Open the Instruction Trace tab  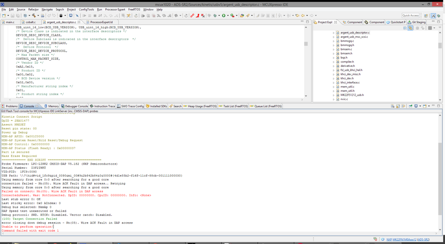[x=103, y=106]
